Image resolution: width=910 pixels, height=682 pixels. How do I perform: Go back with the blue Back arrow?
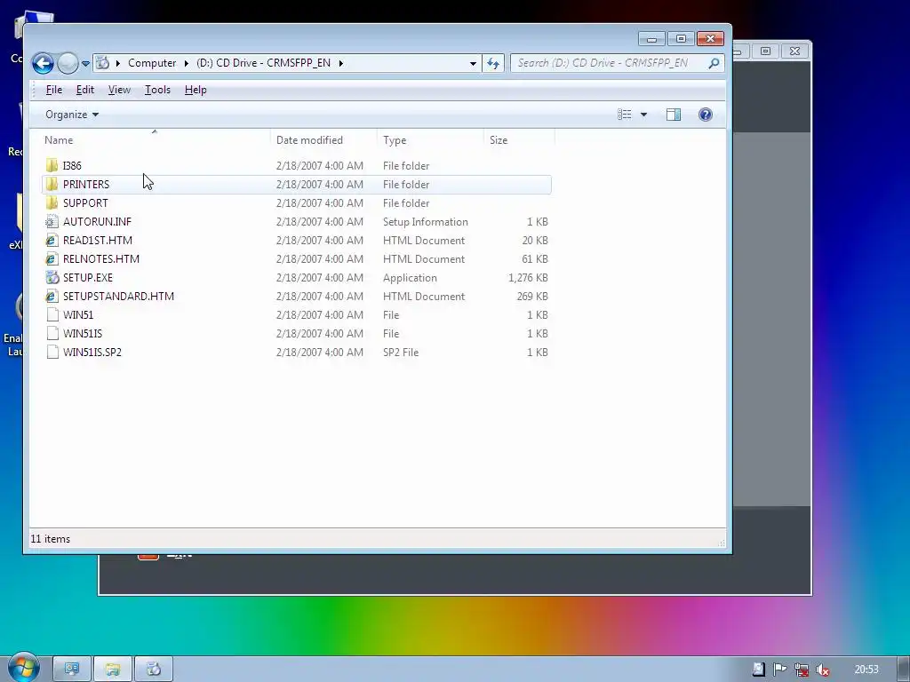[43, 63]
